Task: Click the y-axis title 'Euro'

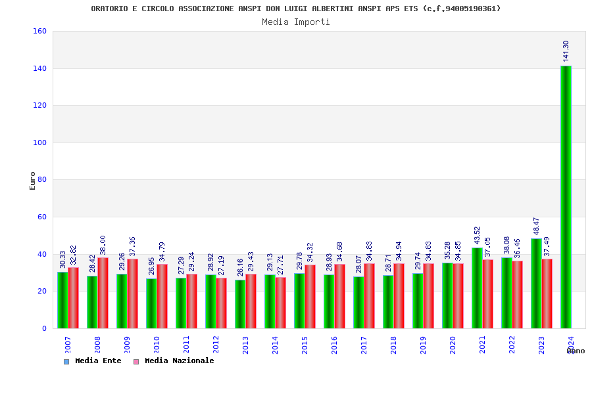Action: click(x=32, y=181)
